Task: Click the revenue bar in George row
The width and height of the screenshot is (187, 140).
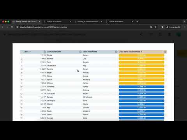Action: click(141, 118)
